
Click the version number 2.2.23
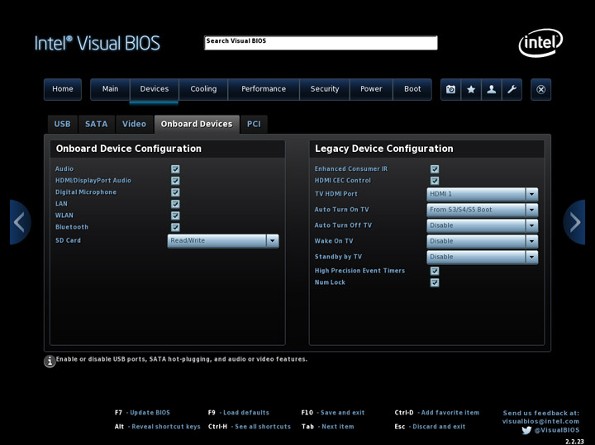[x=574, y=442]
